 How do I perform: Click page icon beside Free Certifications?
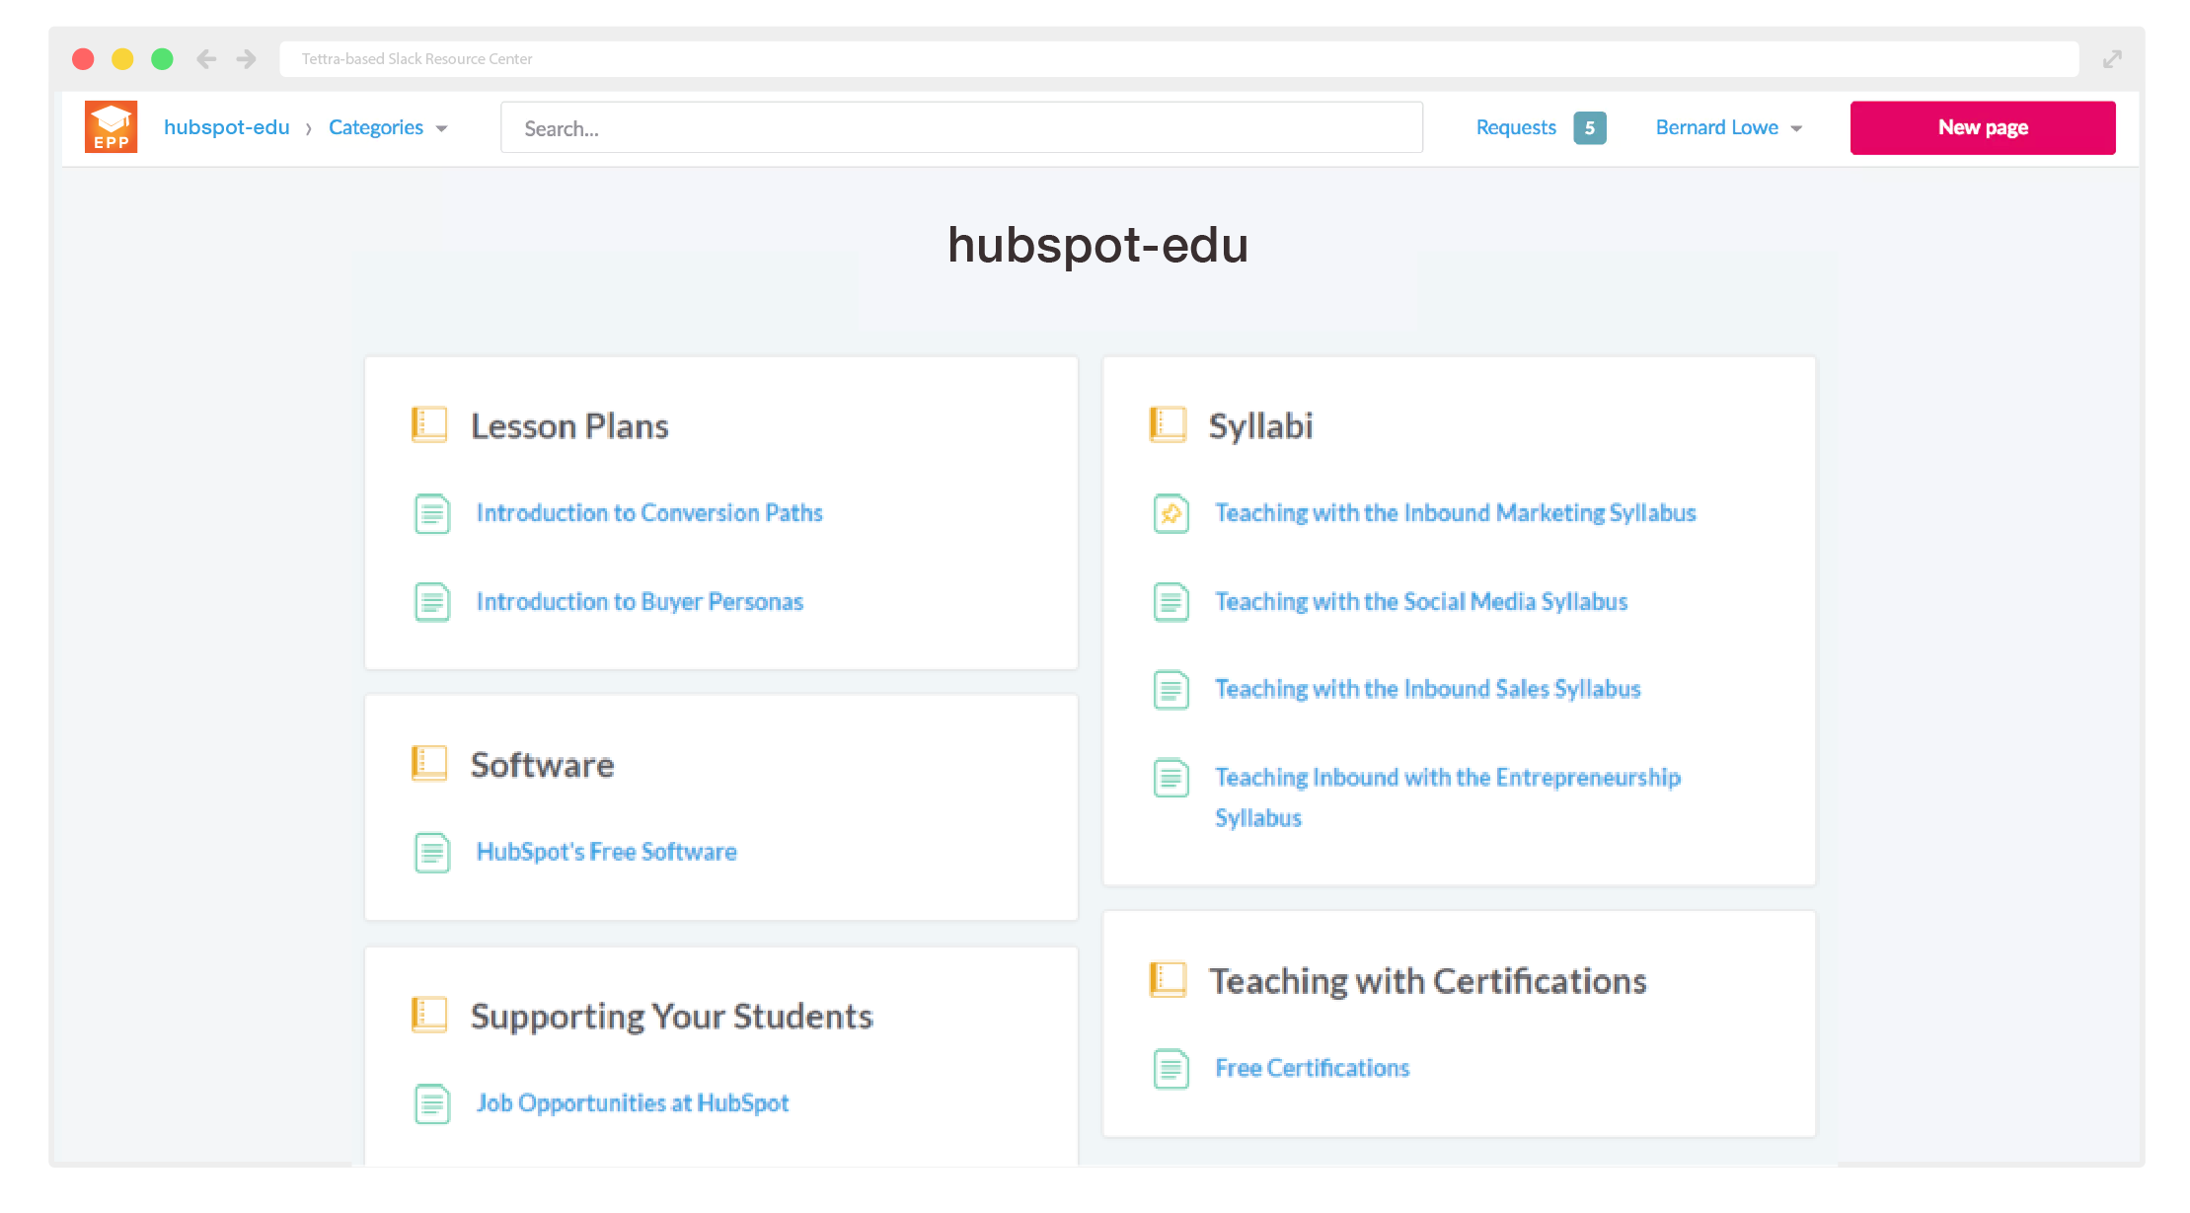[x=1171, y=1069]
